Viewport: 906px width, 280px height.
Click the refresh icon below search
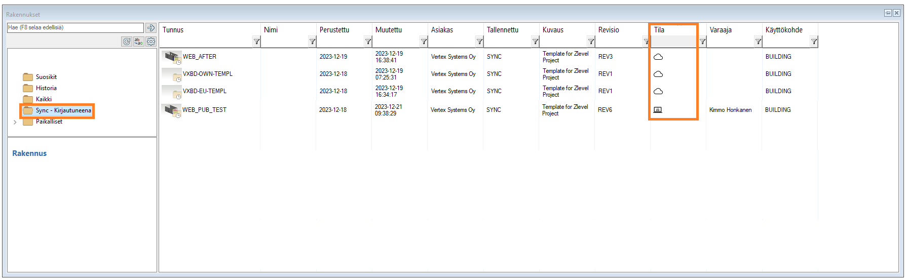[x=127, y=42]
